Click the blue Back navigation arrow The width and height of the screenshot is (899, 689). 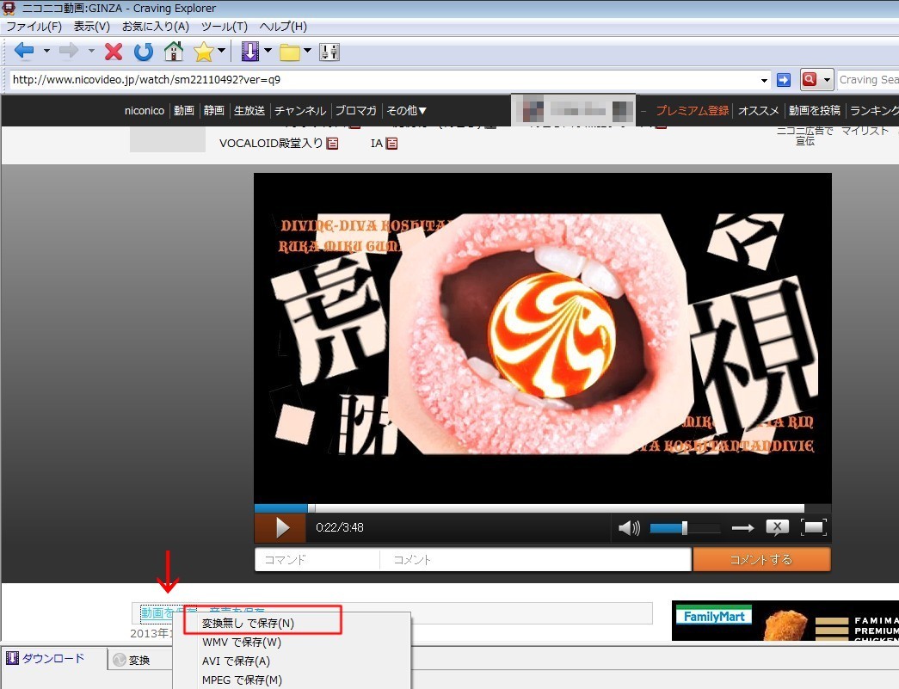click(24, 52)
